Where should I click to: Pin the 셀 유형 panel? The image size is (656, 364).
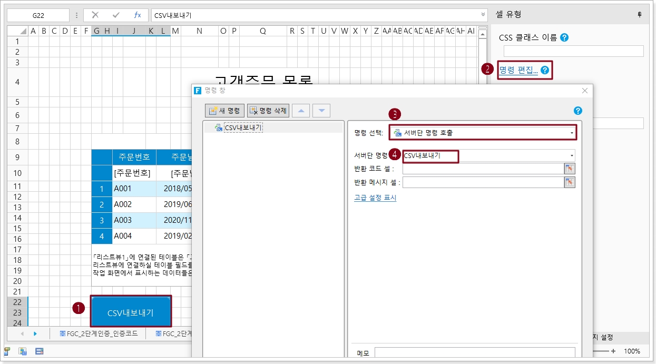click(640, 15)
